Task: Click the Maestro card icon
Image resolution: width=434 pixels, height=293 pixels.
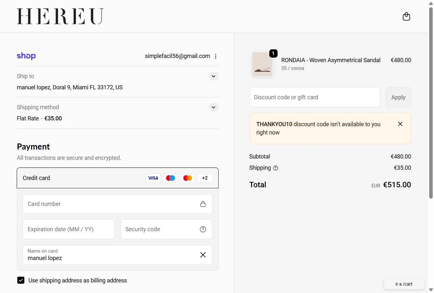Action: tap(171, 178)
